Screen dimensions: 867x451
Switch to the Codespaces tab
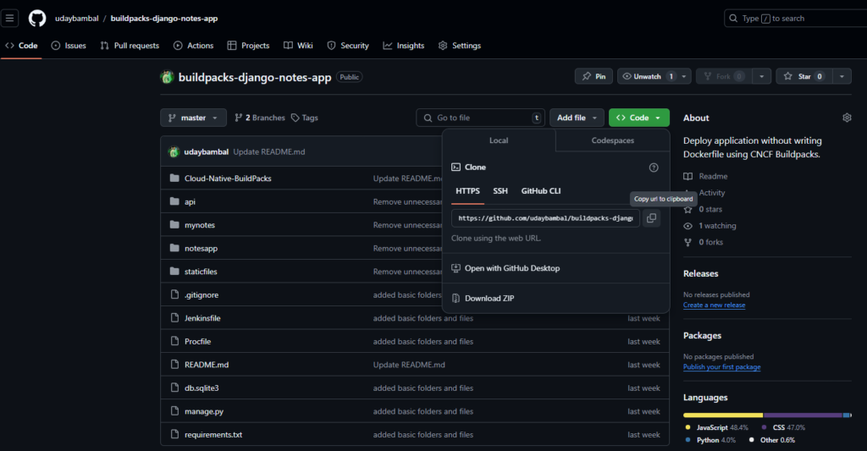click(613, 140)
